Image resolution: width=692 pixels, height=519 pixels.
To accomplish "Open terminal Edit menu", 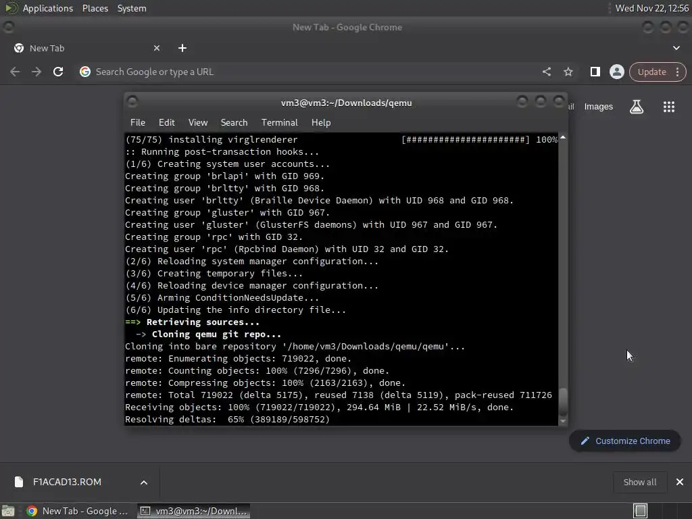I will tap(167, 123).
